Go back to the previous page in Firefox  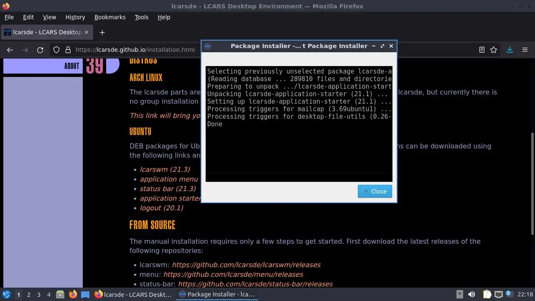tap(10, 50)
